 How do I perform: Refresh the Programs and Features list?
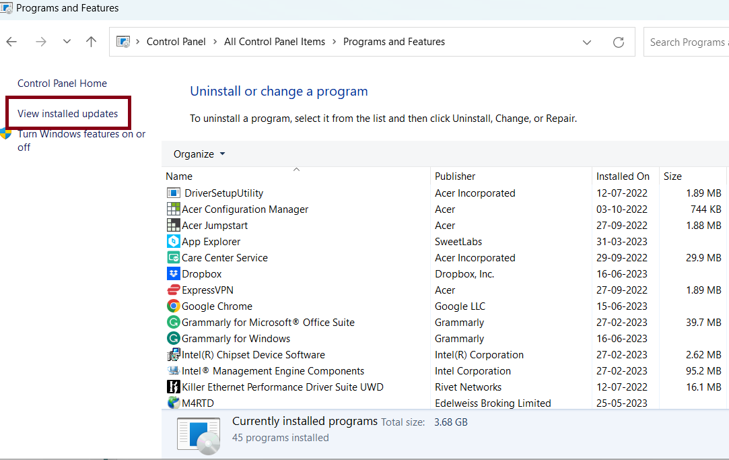tap(619, 42)
